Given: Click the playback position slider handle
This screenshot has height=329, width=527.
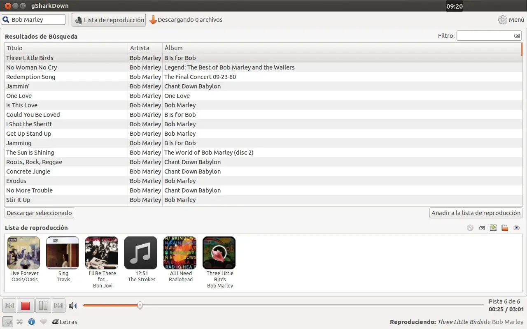Looking at the screenshot, I should pos(140,305).
